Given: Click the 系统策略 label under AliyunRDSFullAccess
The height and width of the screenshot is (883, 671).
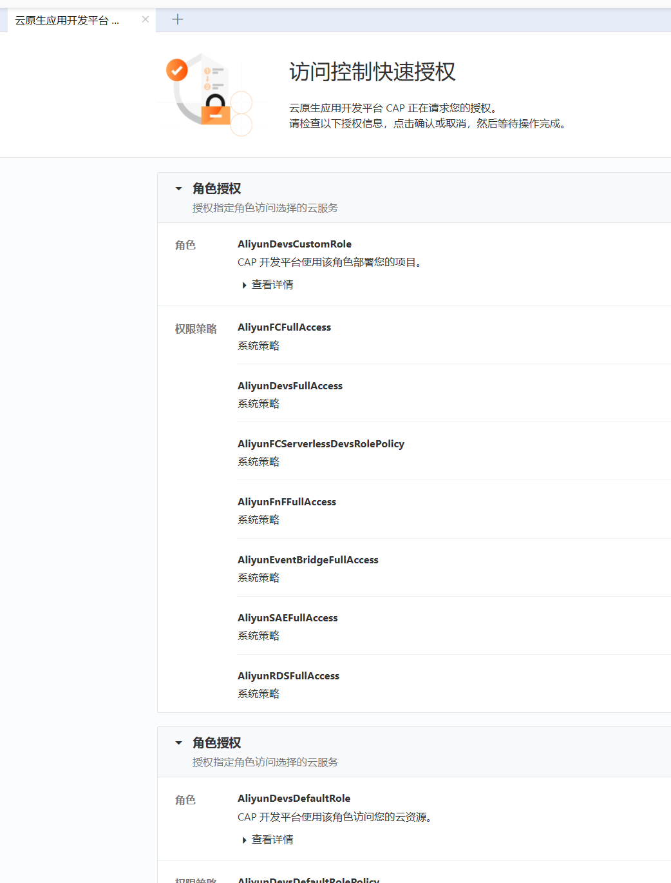Looking at the screenshot, I should pyautogui.click(x=258, y=694).
